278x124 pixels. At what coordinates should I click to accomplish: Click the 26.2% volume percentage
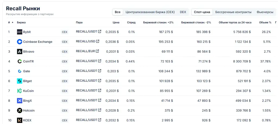tap(267, 32)
